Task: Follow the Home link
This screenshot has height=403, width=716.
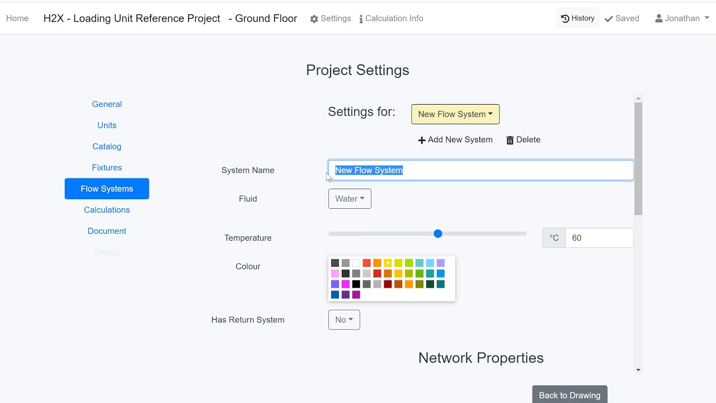Action: [x=17, y=18]
